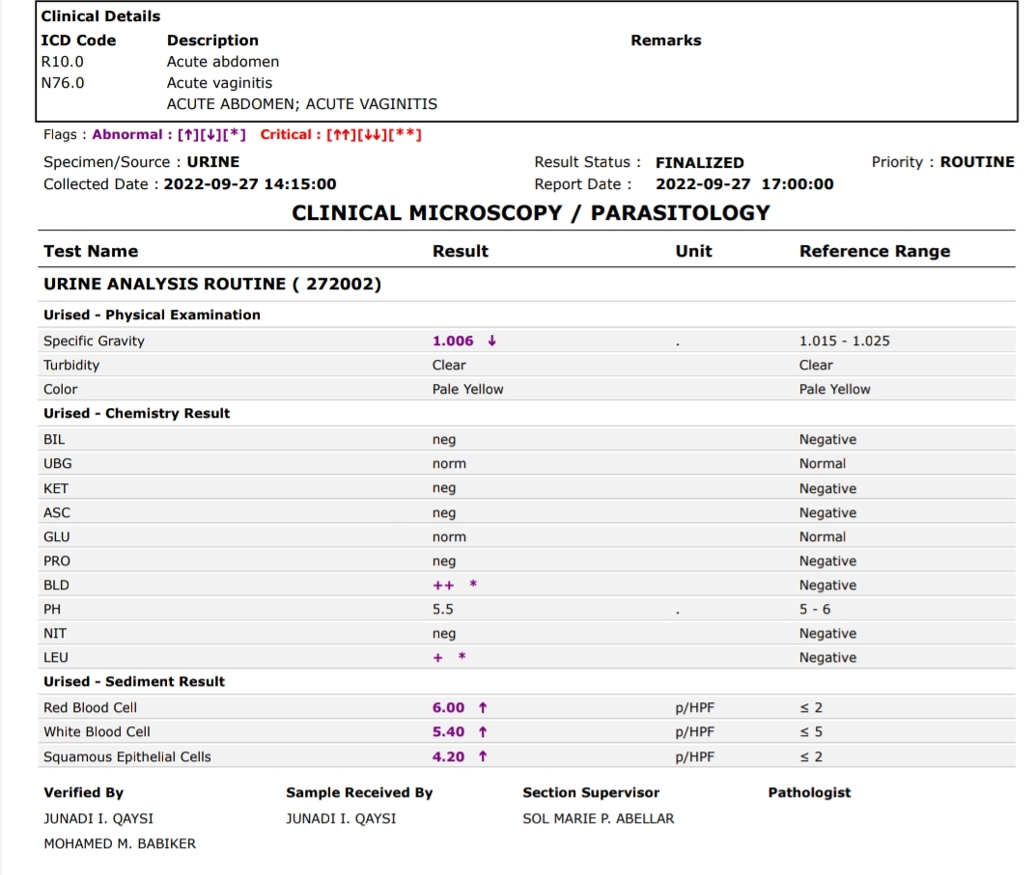Viewport: 1034px width, 875px height.
Task: Click the up arrow beside 4.20
Action: click(x=483, y=756)
